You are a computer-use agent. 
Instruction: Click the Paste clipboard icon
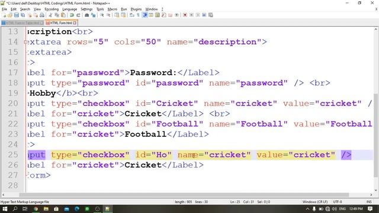(63, 15)
